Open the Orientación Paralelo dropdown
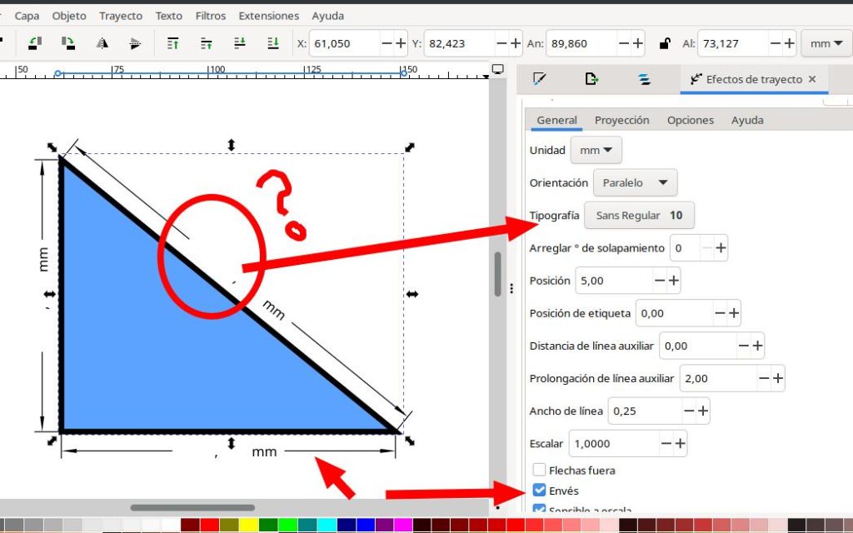The width and height of the screenshot is (853, 533). (x=635, y=182)
